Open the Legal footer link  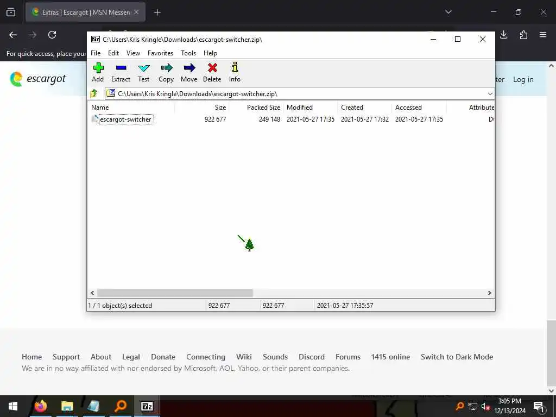[131, 357]
